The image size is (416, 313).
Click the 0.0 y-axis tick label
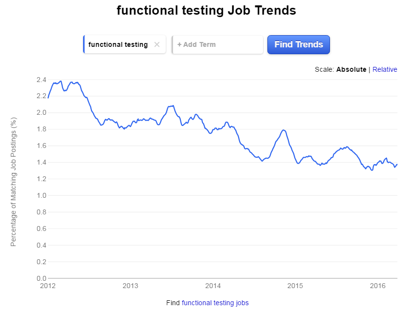[41, 278]
